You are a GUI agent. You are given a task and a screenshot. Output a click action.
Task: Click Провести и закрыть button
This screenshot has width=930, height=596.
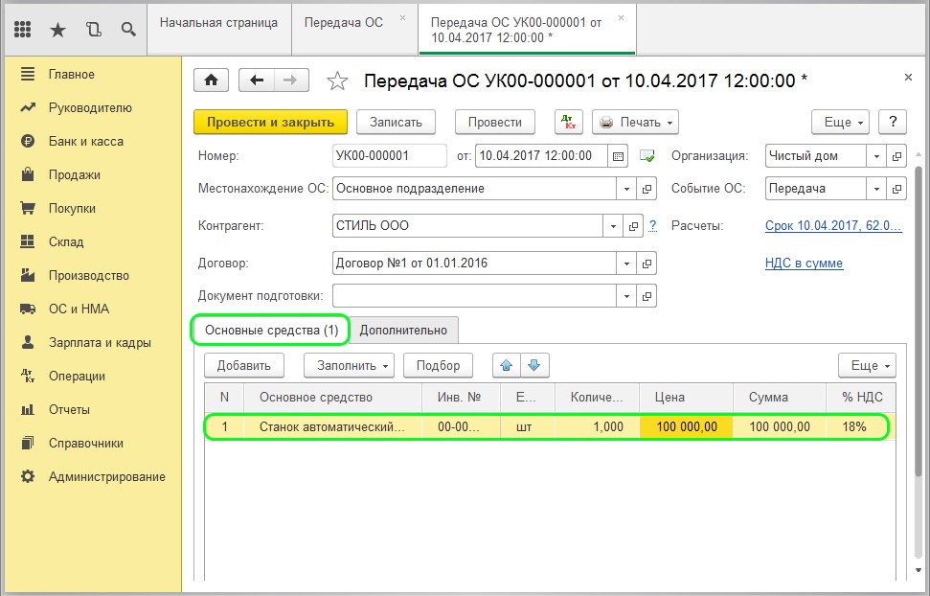click(270, 122)
